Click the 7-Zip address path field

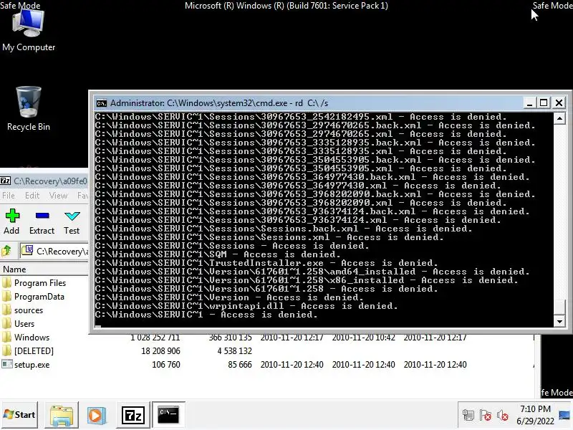(55, 252)
